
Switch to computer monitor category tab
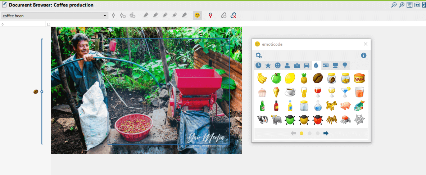click(x=335, y=65)
